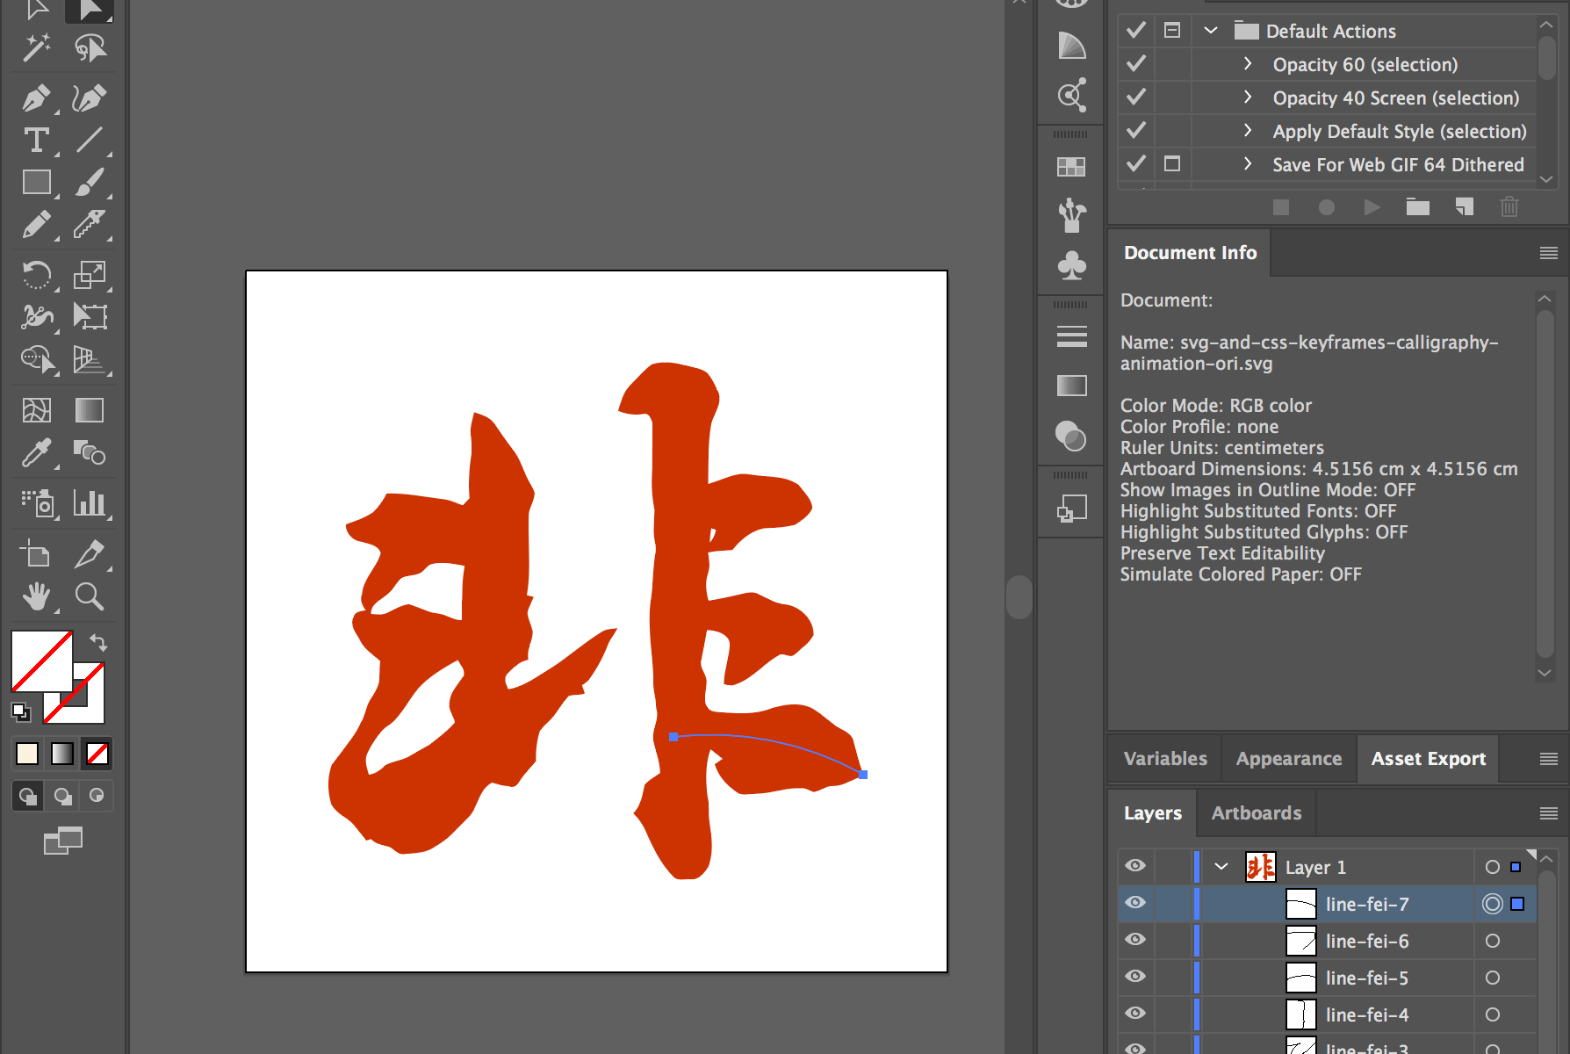This screenshot has height=1054, width=1570.
Task: Toggle Opacity 60 action checkmark
Action: tap(1136, 64)
